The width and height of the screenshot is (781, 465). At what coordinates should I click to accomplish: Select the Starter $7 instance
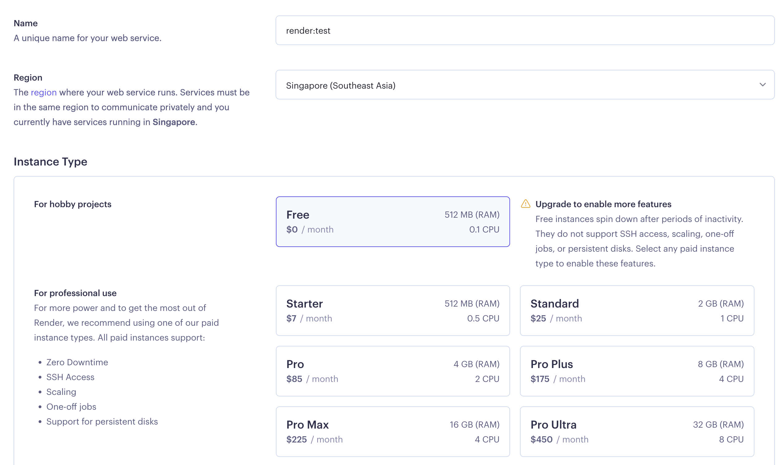pos(393,311)
